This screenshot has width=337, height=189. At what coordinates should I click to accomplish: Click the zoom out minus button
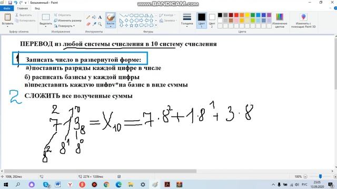(x=305, y=176)
